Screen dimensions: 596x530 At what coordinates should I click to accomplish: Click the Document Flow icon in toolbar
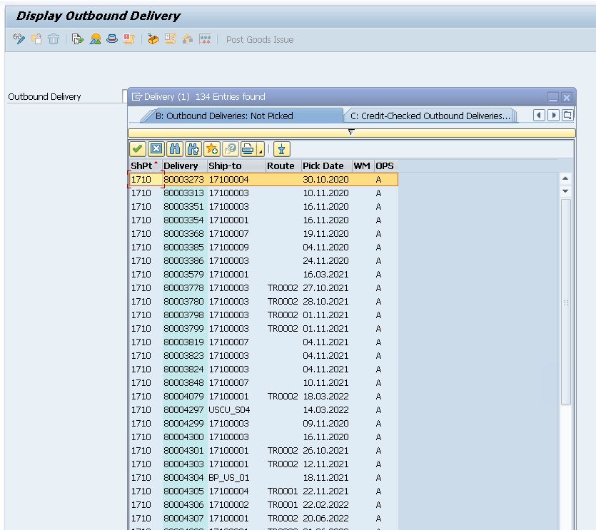tap(77, 39)
